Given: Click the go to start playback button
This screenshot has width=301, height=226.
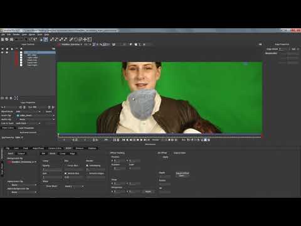Looking at the screenshot, I should [124, 140].
